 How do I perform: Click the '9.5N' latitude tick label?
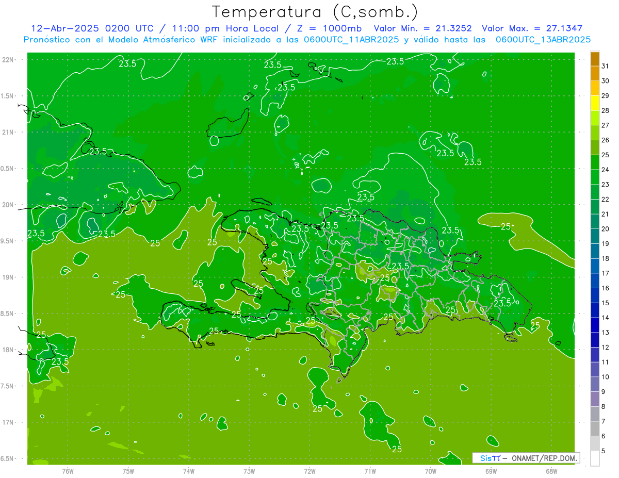[7, 241]
